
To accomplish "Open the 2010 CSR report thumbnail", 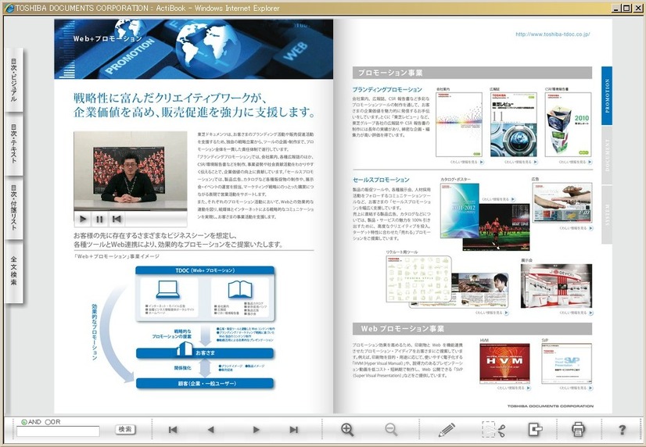I will (x=568, y=125).
